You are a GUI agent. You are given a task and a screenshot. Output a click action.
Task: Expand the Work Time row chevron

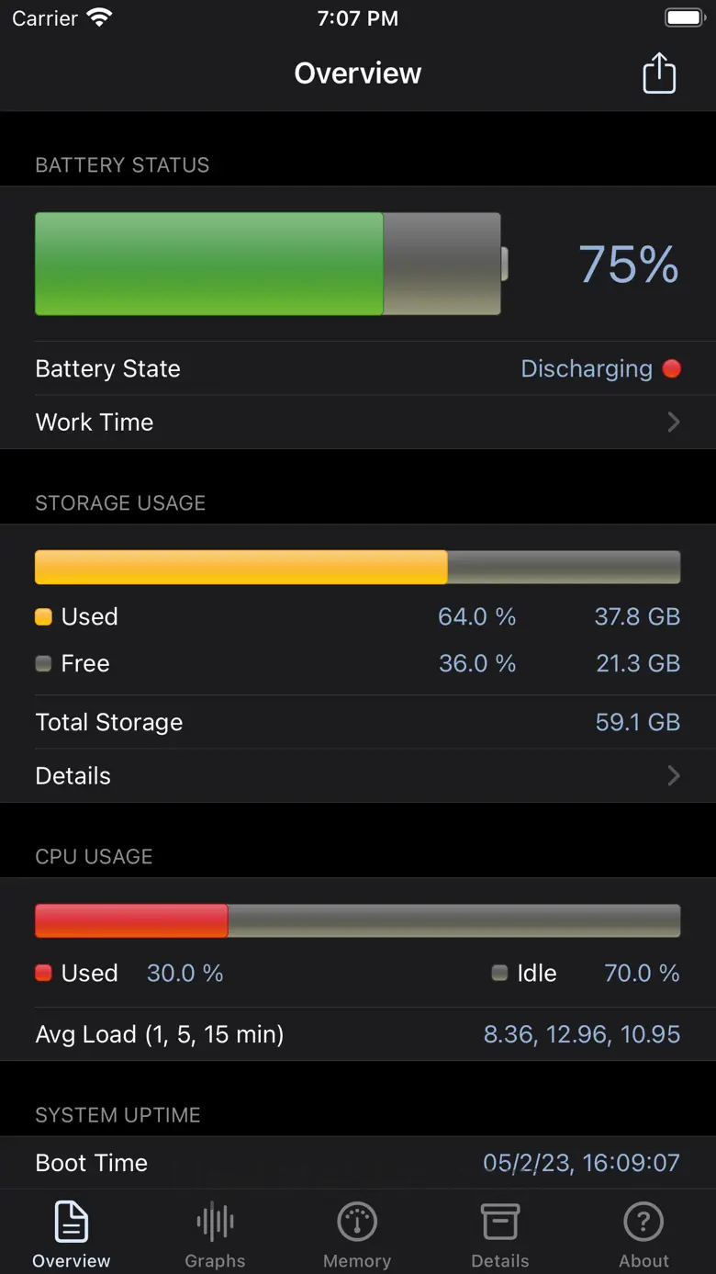click(x=674, y=423)
